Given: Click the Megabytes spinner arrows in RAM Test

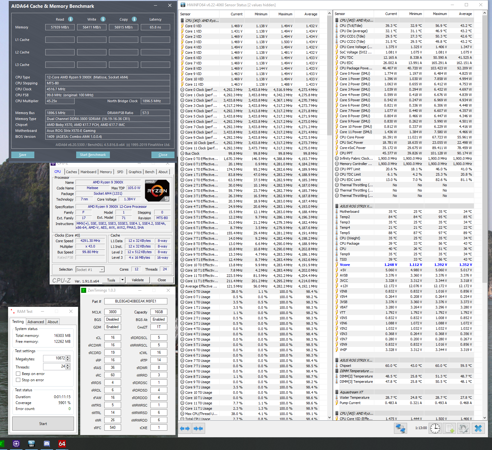Looking at the screenshot, I should point(68,358).
